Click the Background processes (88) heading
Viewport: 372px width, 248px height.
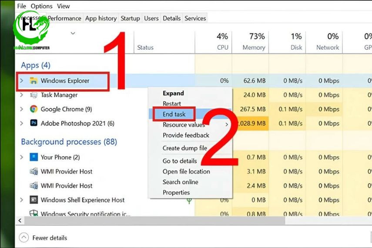(x=69, y=142)
